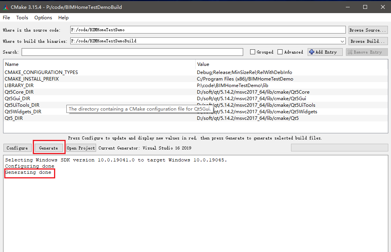Image resolution: width=391 pixels, height=252 pixels.
Task: Expand the build binaries path dropdown
Action: point(342,41)
